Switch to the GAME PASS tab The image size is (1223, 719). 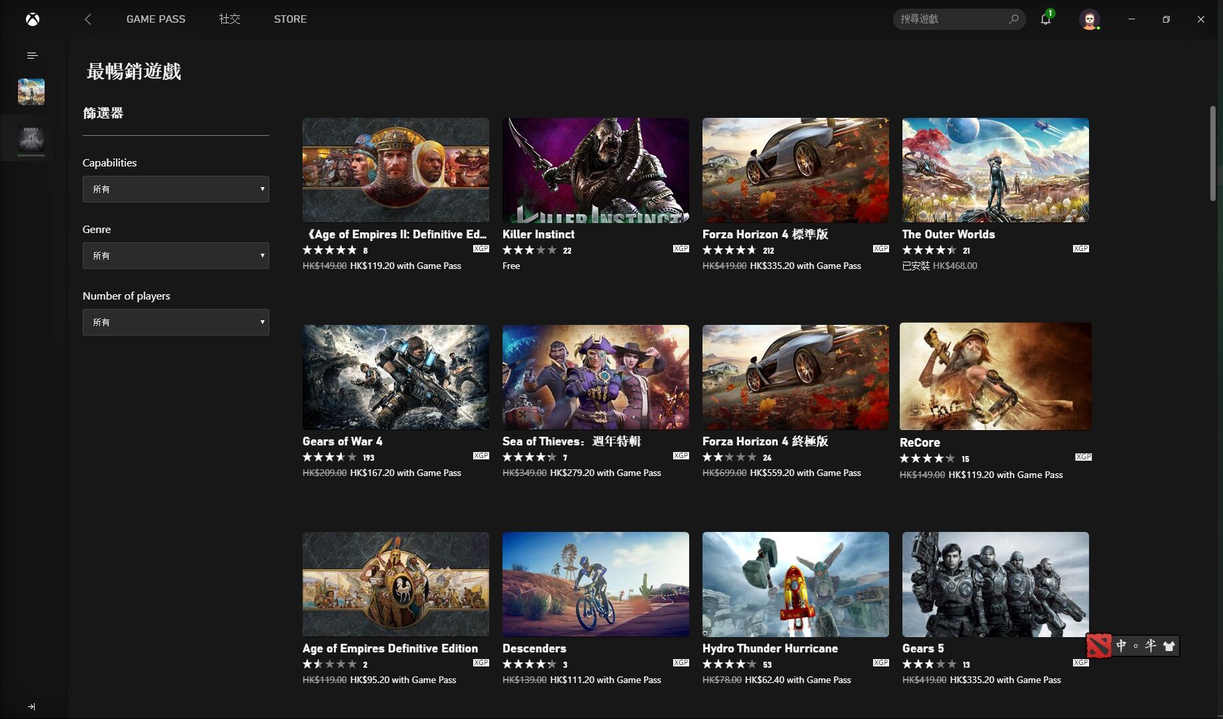tap(156, 19)
